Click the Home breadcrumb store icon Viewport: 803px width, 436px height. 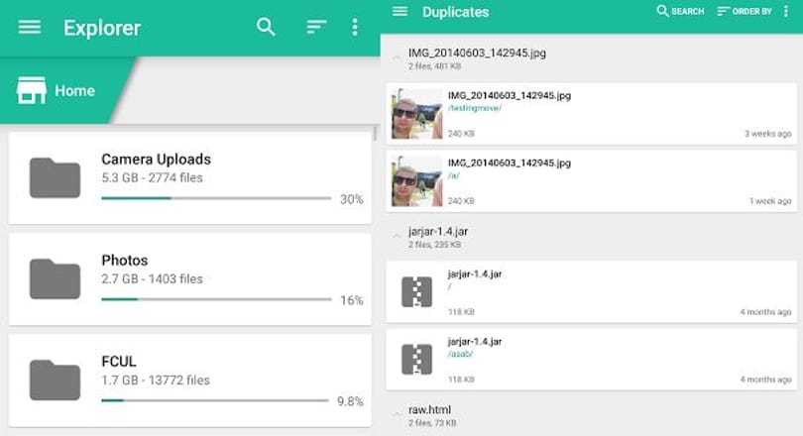click(32, 90)
